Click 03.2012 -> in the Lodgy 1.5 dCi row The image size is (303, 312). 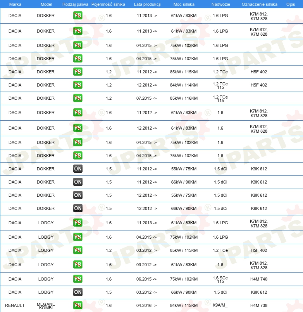[x=146, y=292]
